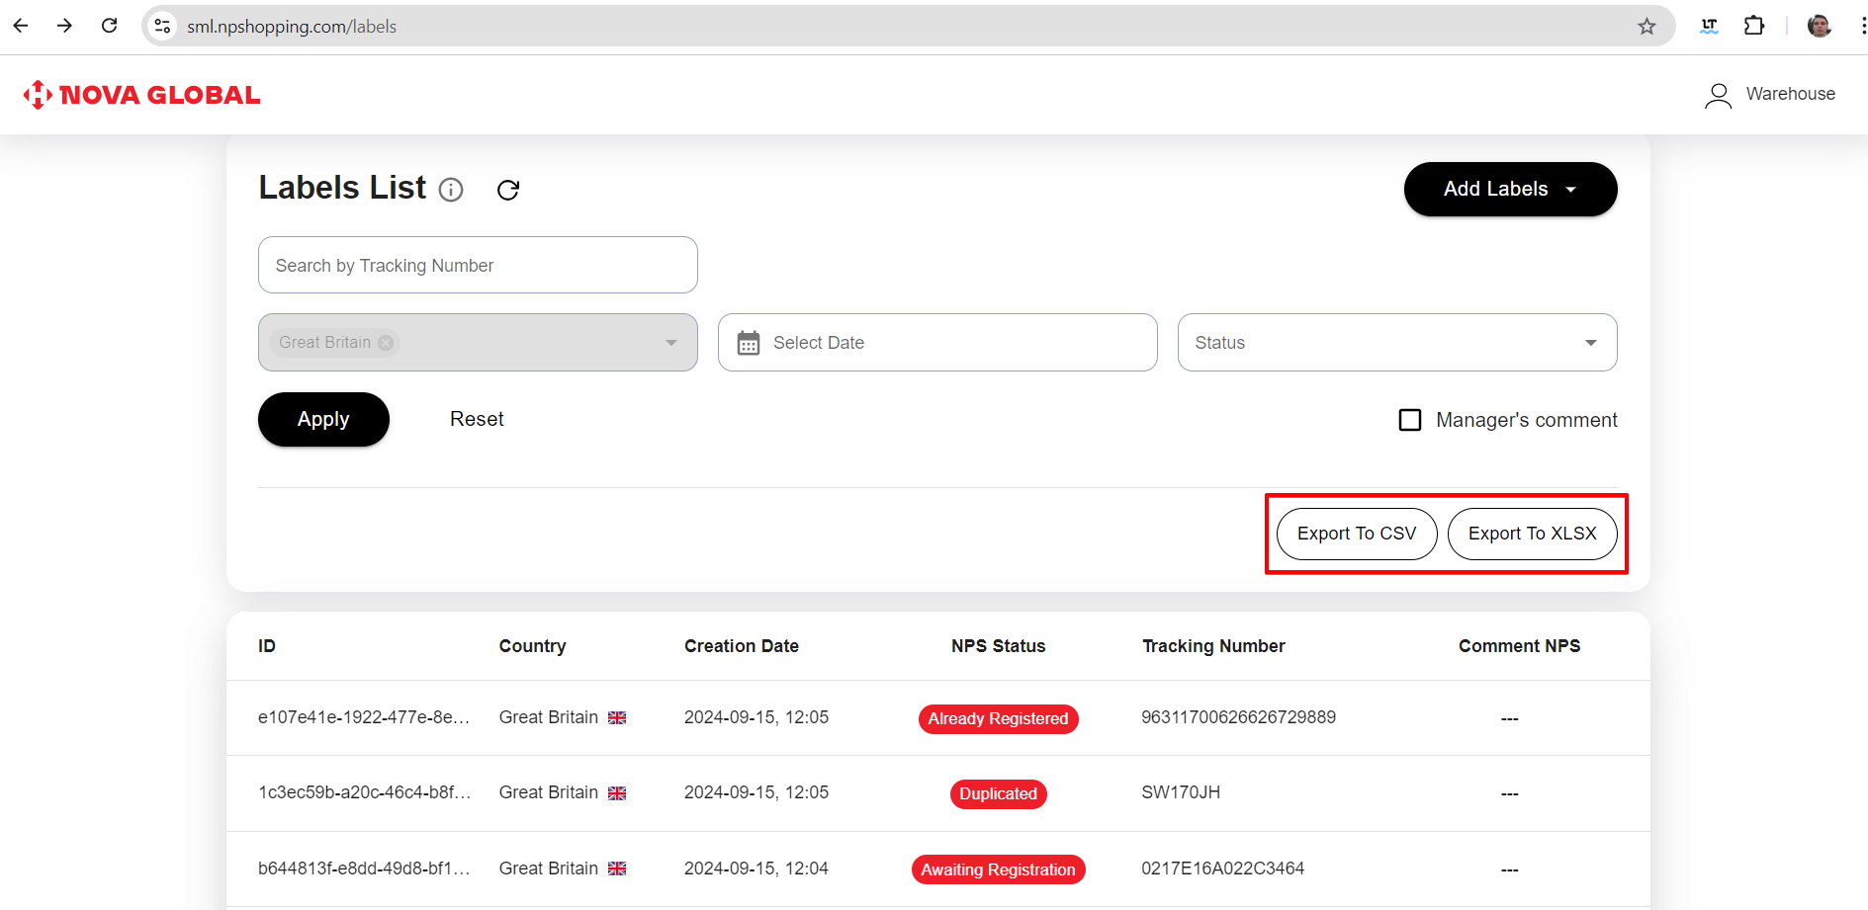Open the UT extension icon in toolbar
1868x910 pixels.
(1709, 26)
